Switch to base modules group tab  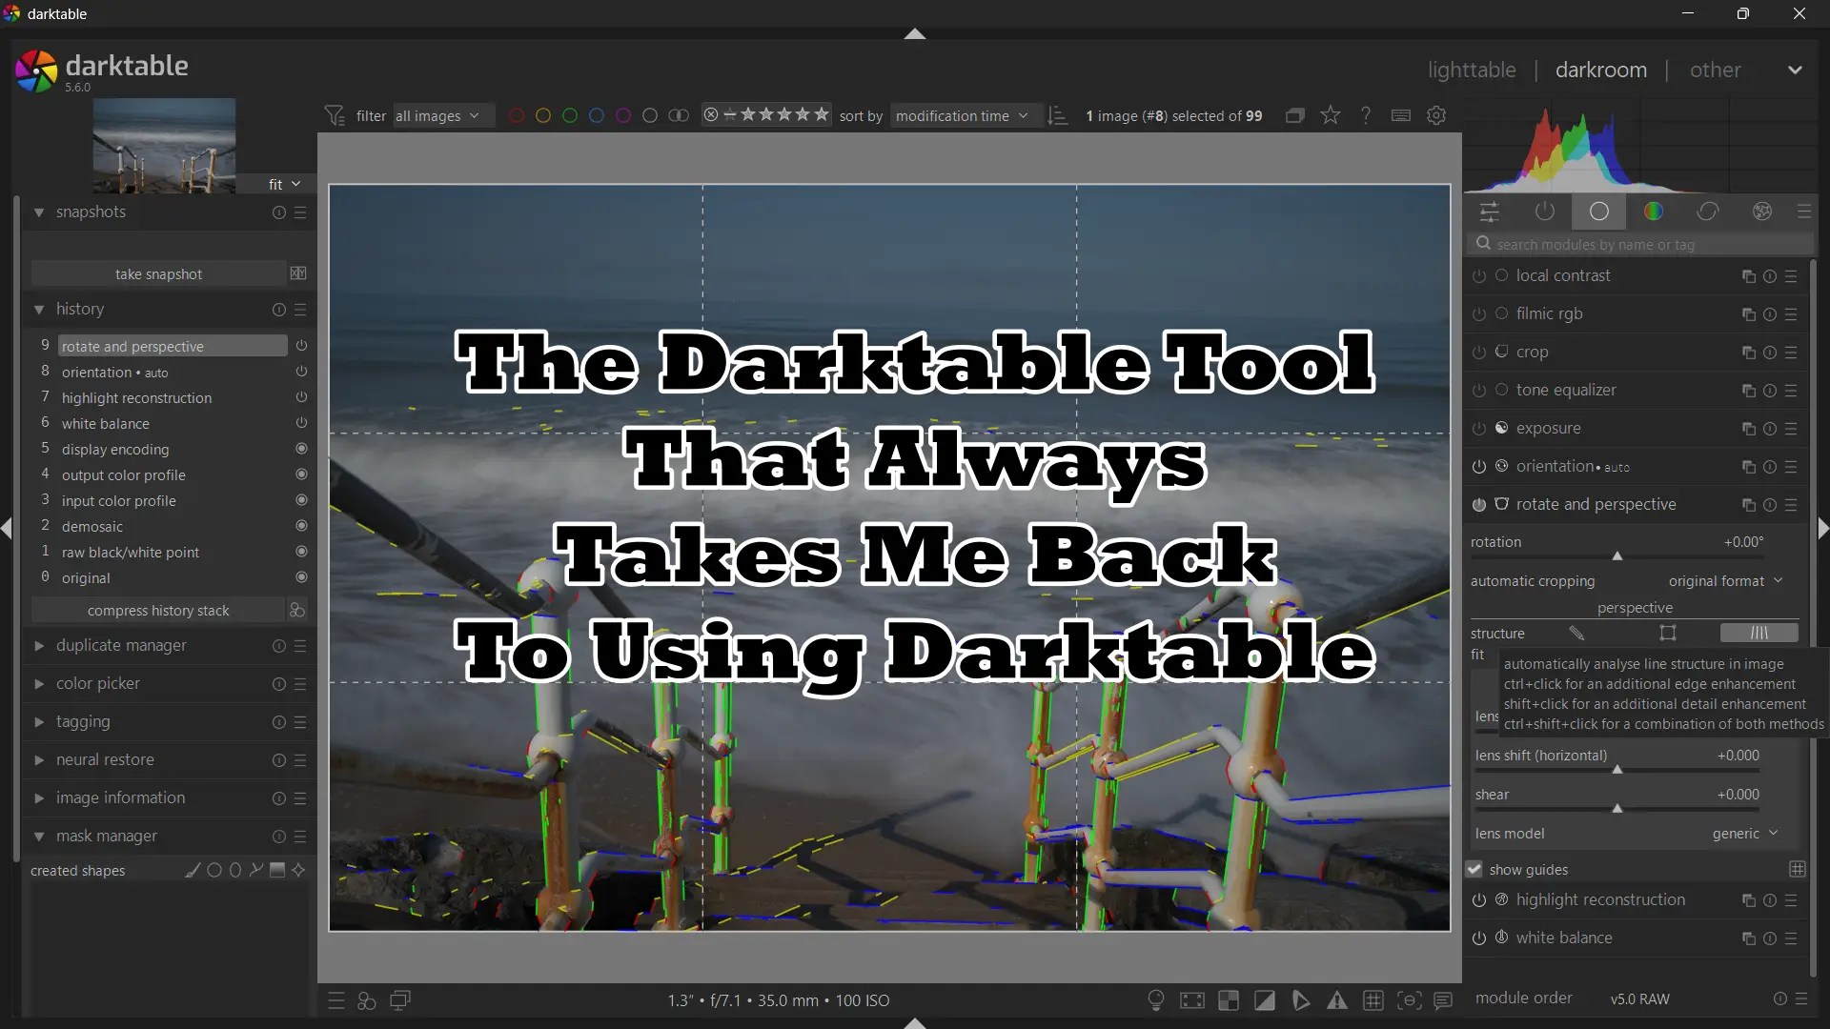1599,212
